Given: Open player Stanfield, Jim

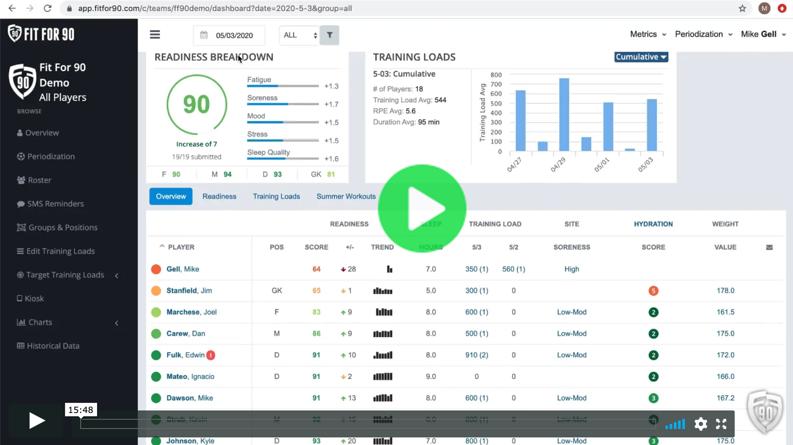Looking at the screenshot, I should (x=189, y=291).
